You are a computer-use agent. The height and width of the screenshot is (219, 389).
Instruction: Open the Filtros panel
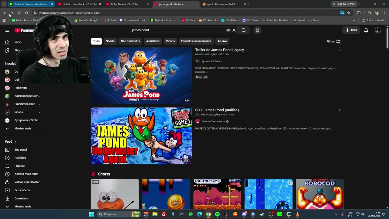click(333, 41)
